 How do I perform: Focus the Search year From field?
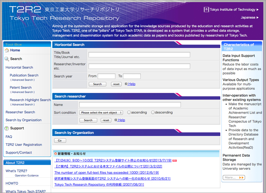pyautogui.click(x=106, y=76)
